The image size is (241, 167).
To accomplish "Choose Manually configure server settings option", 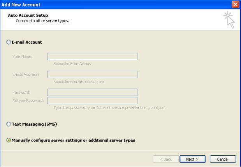I will 9,140.
